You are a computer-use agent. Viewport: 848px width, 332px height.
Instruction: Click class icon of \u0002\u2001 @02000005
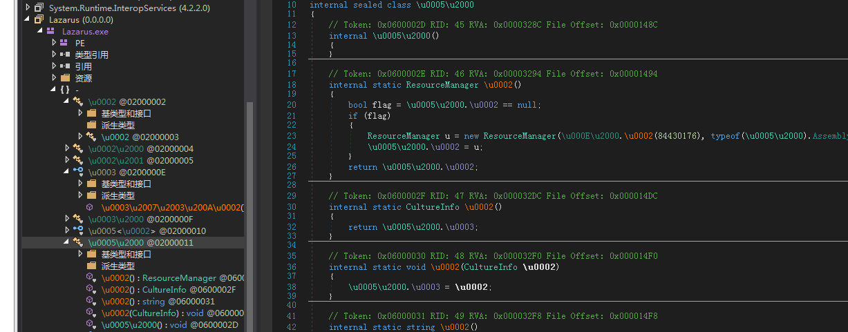[77, 160]
